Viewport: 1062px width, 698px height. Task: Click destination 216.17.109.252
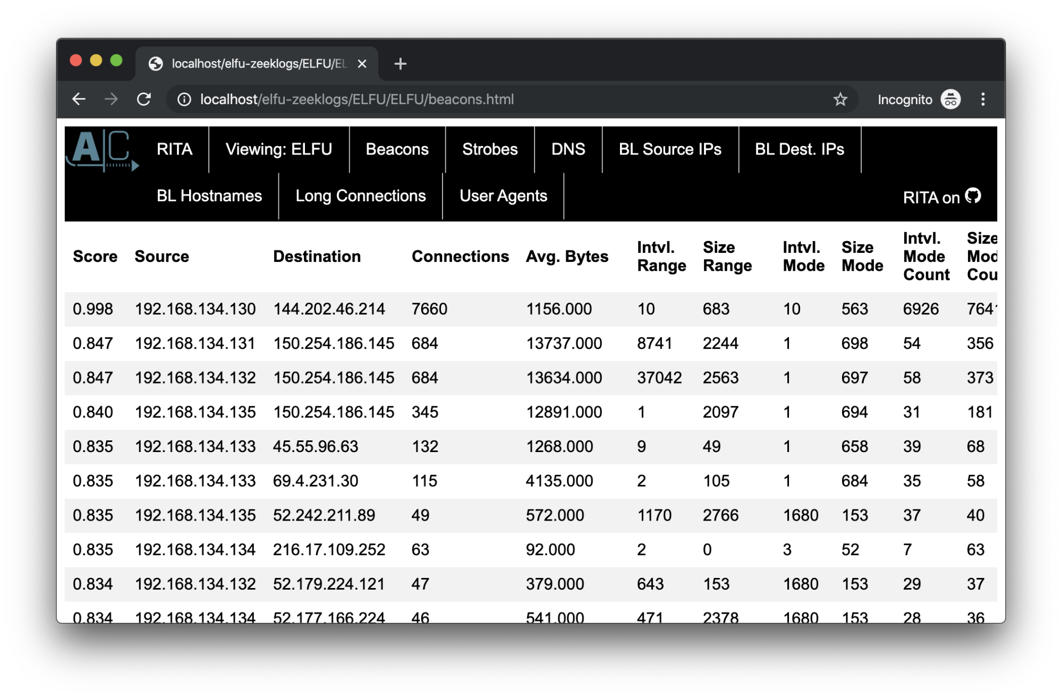[329, 550]
